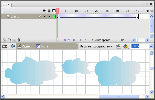Enable onion skin
155x100 pixels.
64,40
